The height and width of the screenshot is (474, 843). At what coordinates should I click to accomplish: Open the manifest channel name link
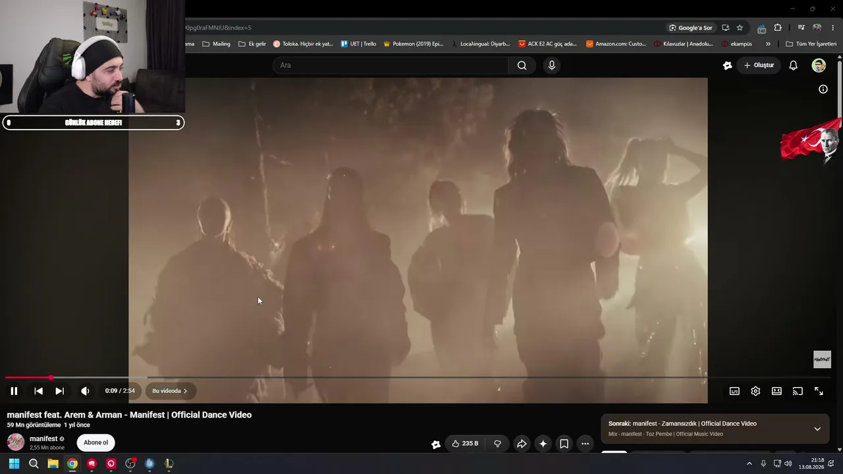click(x=43, y=439)
